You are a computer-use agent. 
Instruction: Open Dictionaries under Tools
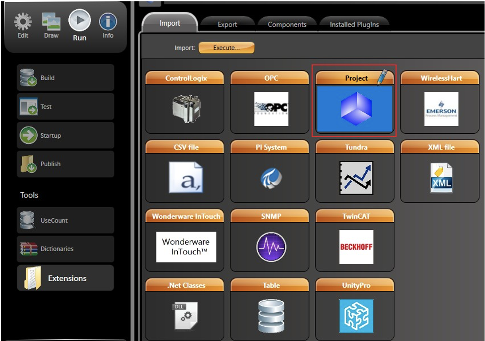65,249
